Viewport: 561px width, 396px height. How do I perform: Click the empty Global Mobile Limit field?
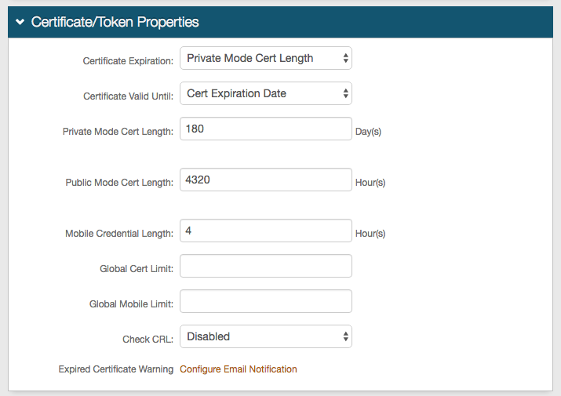pyautogui.click(x=265, y=301)
